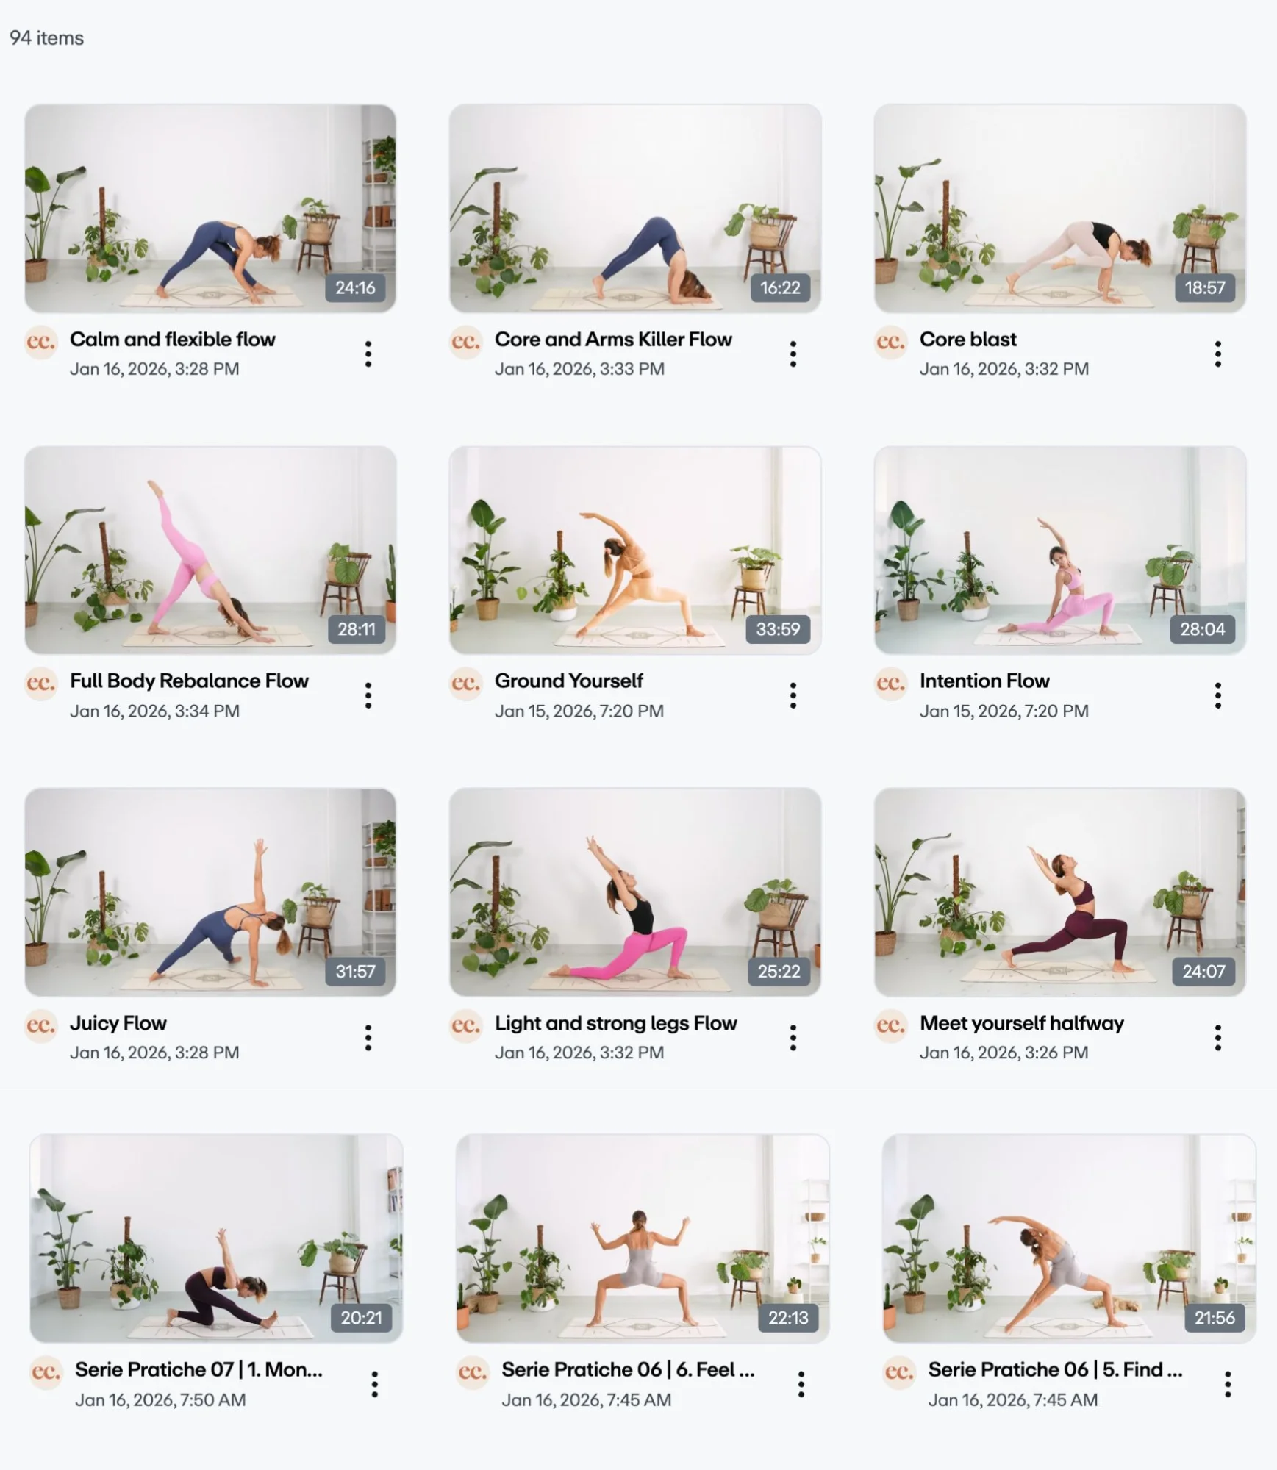Open more options for Ground Yourself video
Screen dimensions: 1277x1470
(793, 695)
